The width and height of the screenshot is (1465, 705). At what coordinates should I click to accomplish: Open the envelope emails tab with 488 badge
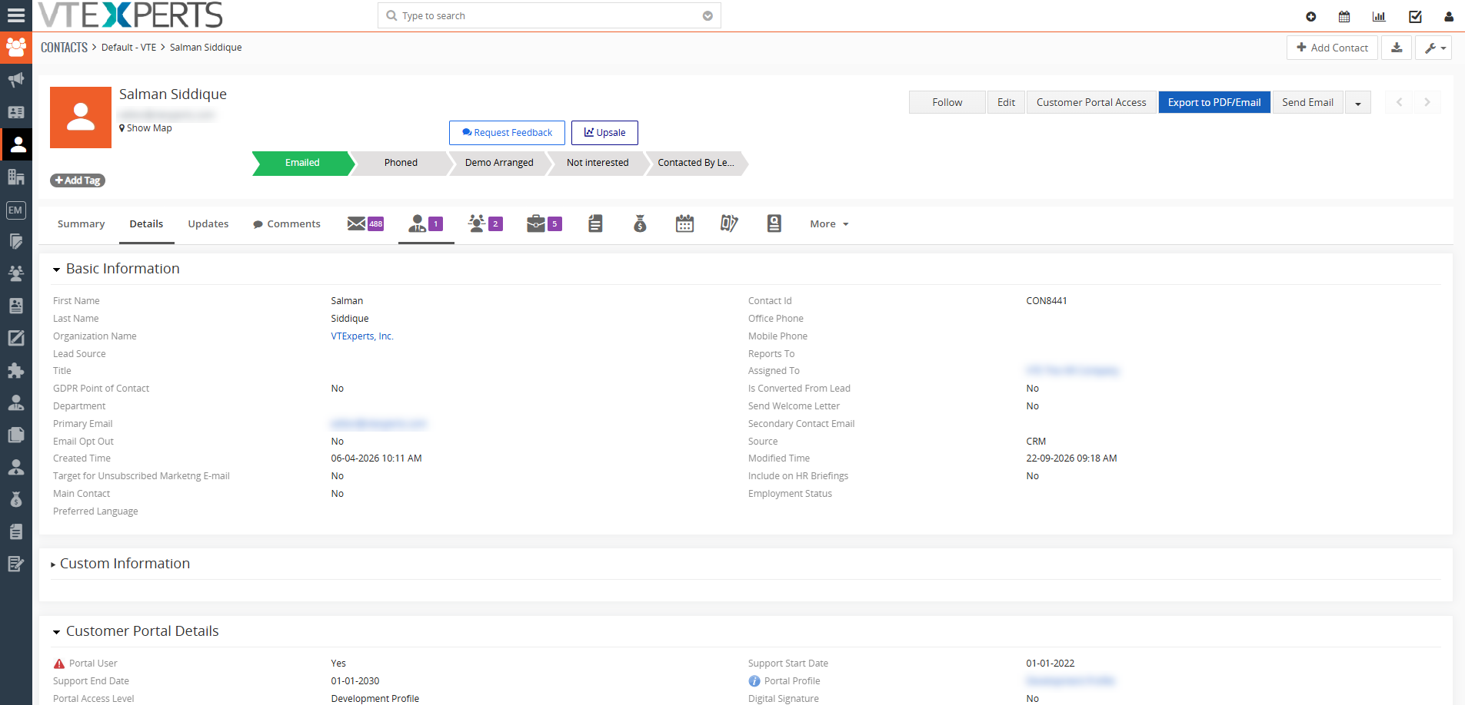[x=365, y=223]
